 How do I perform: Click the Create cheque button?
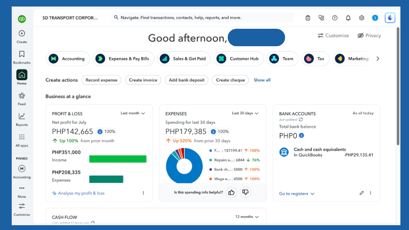tap(230, 80)
